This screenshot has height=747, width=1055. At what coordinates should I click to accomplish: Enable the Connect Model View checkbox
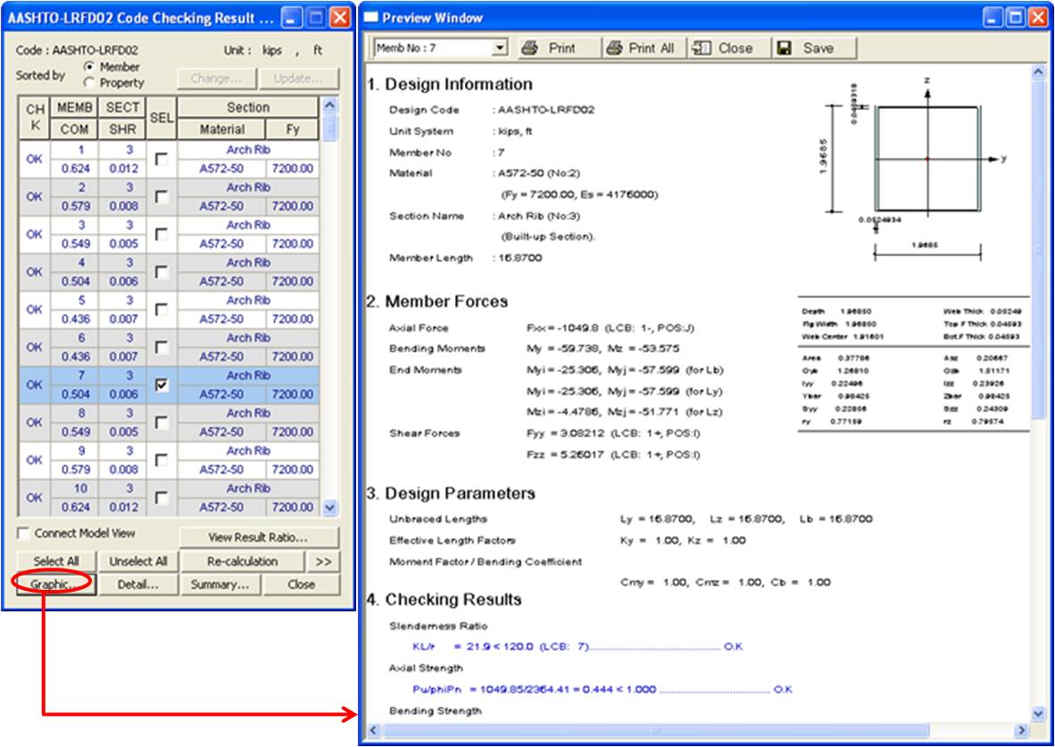tap(24, 533)
